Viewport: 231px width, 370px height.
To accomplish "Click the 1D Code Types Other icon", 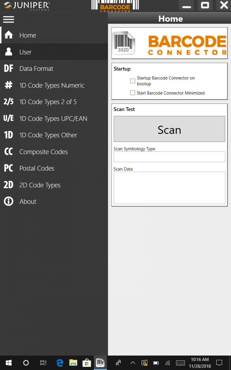I will tap(8, 135).
